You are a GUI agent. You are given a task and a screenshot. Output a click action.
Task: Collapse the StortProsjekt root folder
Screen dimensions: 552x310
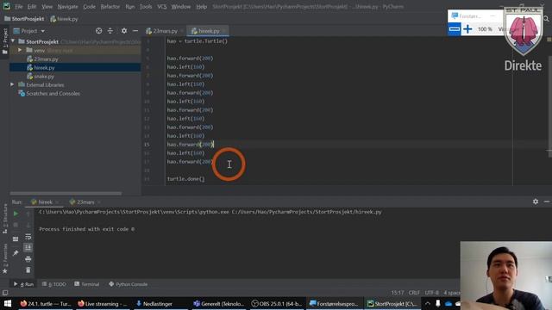click(x=13, y=41)
